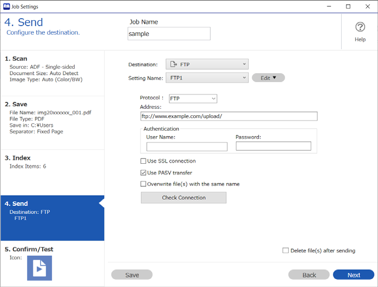
Task: Open the 3. Index step
Action: (x=52, y=172)
